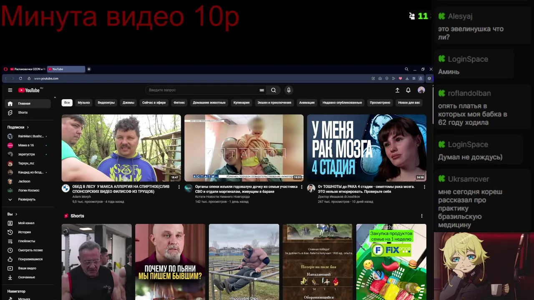Open ПОЧЕМУ ПО ПЬЯНИ short thumbnail

coord(170,262)
